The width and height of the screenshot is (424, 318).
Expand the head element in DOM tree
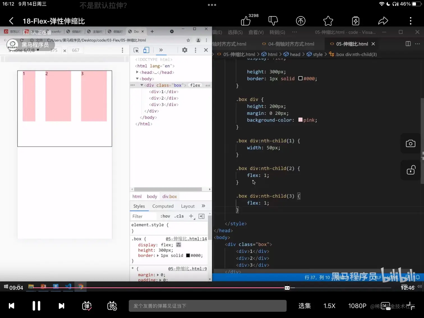click(137, 72)
